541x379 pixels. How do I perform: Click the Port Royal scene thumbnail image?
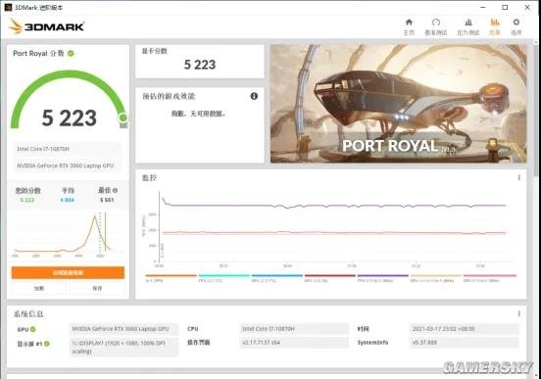399,104
